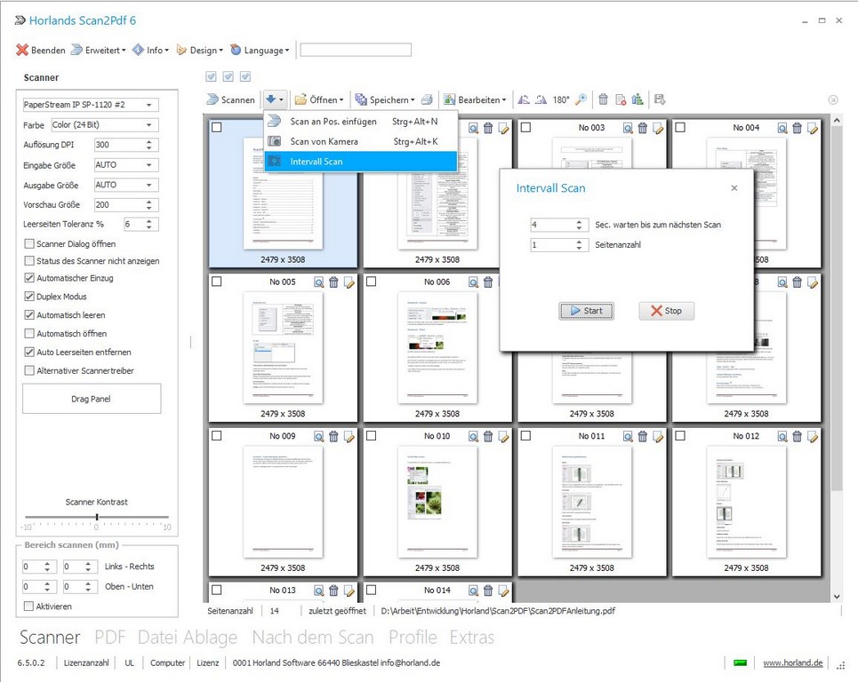858x682 pixels.
Task: Uncheck Automatischer Einzug
Action: tap(29, 278)
